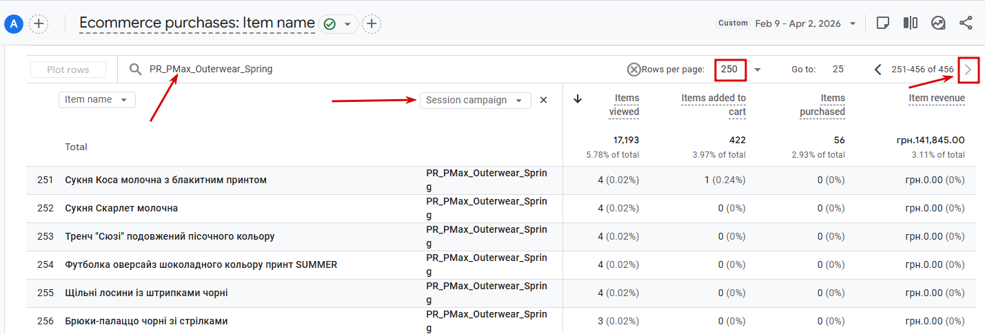The height and width of the screenshot is (334, 985).
Task: Click the Plot rows button
Action: tap(68, 70)
